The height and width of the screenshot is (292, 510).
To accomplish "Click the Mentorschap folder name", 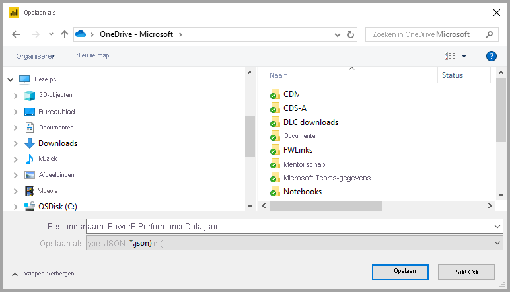I will [304, 164].
